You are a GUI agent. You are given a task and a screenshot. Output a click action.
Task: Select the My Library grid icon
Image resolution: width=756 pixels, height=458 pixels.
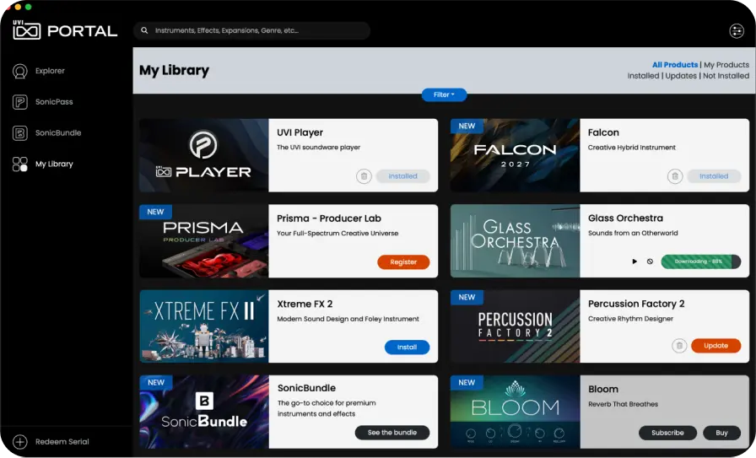pyautogui.click(x=19, y=164)
